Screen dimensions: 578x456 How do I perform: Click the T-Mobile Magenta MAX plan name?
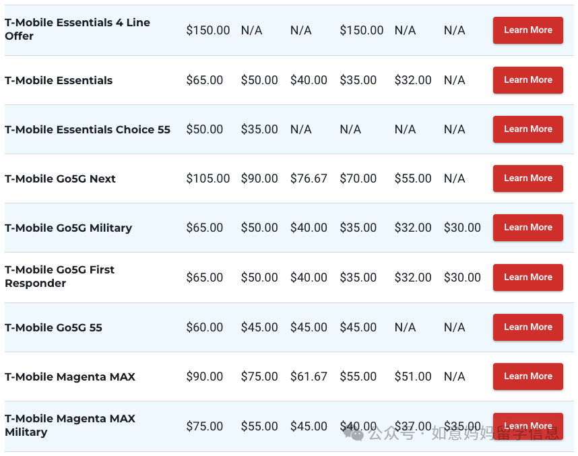[70, 377]
